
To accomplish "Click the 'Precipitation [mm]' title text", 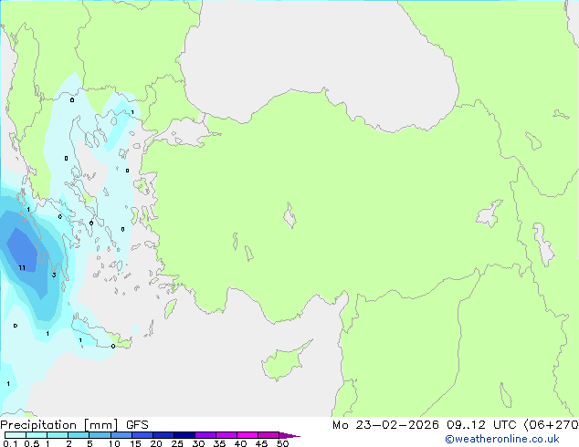I will 59,425.
